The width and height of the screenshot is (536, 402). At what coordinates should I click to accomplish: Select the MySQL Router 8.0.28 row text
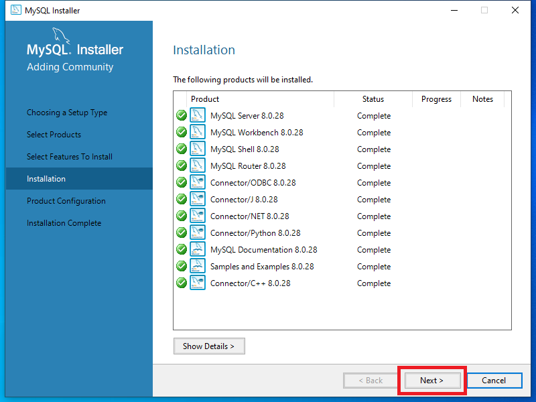point(248,166)
